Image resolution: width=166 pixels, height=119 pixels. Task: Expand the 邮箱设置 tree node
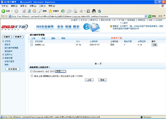click(3, 58)
